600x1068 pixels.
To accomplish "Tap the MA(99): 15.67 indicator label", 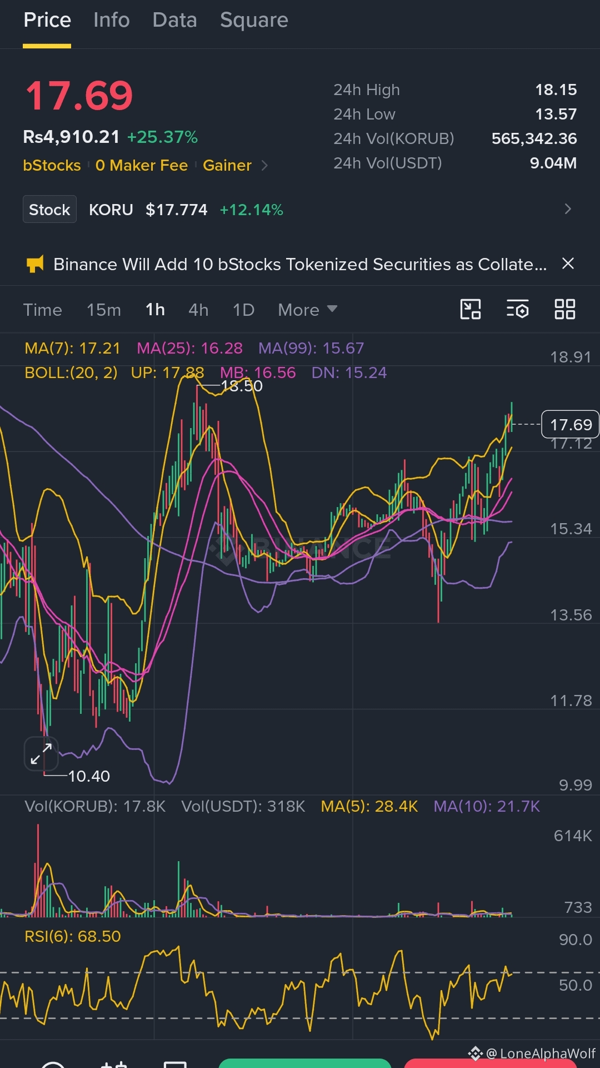I will click(x=311, y=348).
